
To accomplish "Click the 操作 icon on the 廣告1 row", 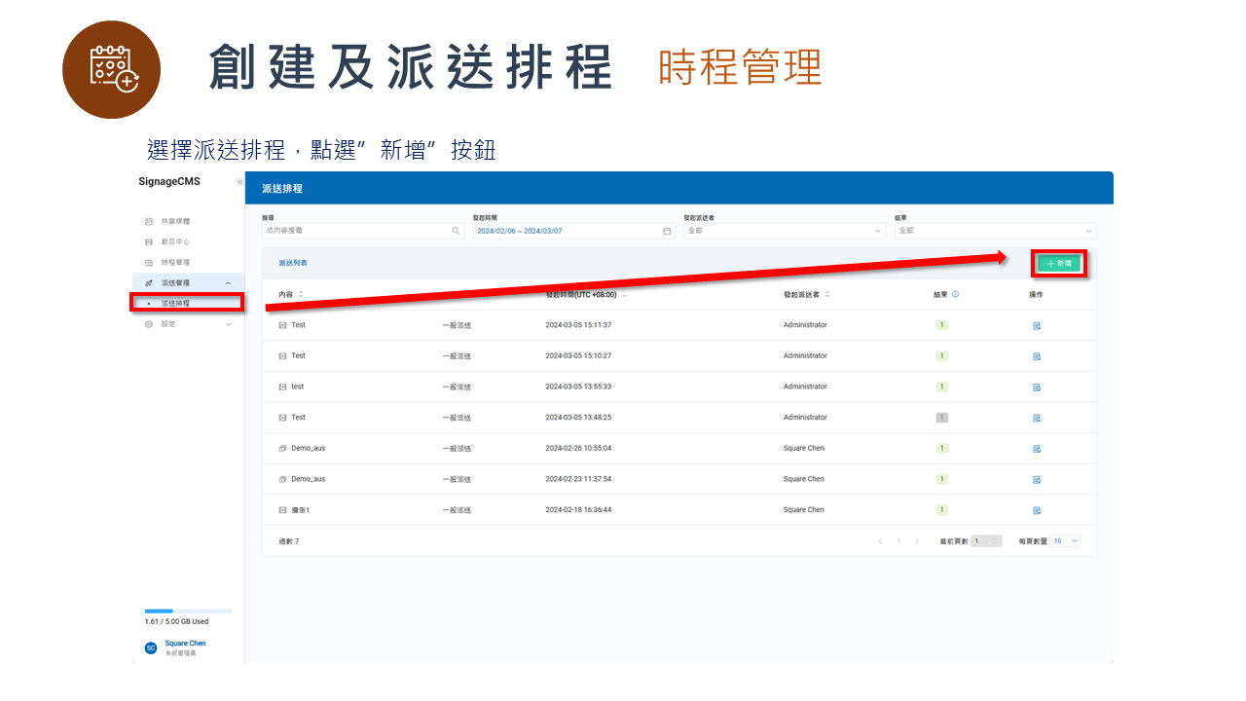I will coord(1036,509).
